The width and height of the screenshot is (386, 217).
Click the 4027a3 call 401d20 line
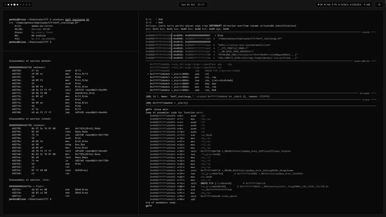(60, 151)
